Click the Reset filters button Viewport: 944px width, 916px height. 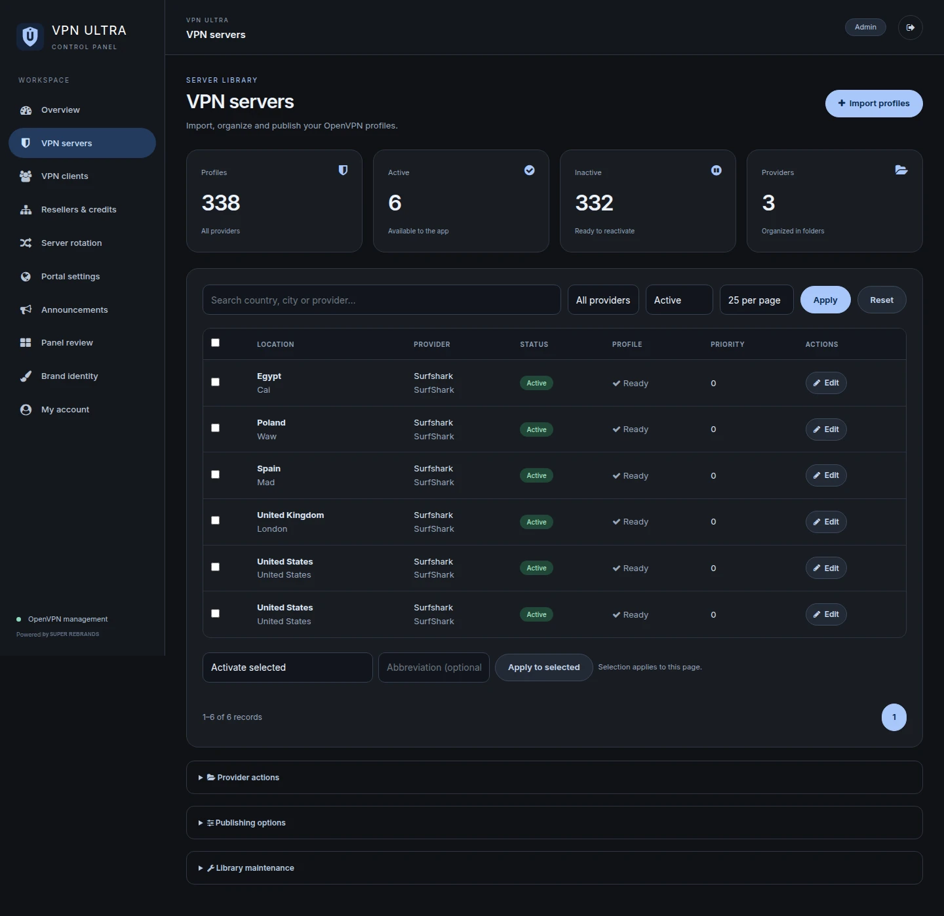(882, 300)
